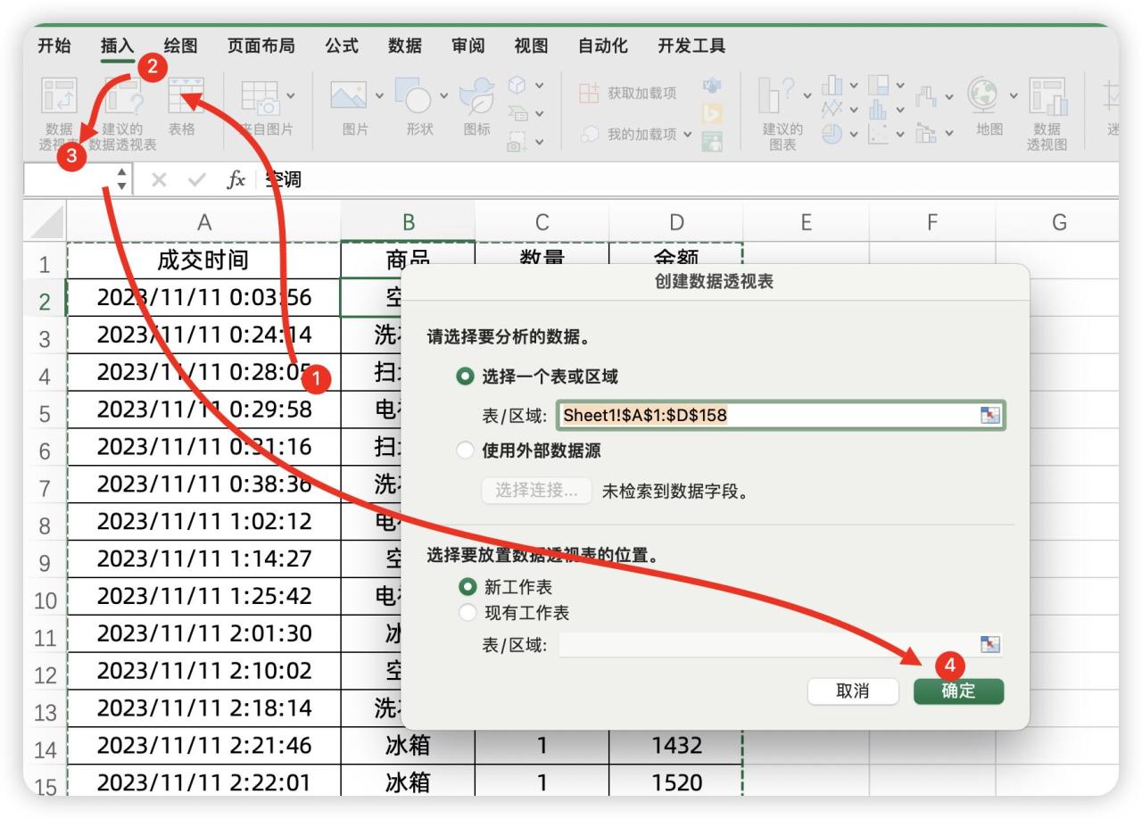Image resolution: width=1142 pixels, height=819 pixels.
Task: Open the 自动化 ribbon tab
Action: (x=603, y=45)
